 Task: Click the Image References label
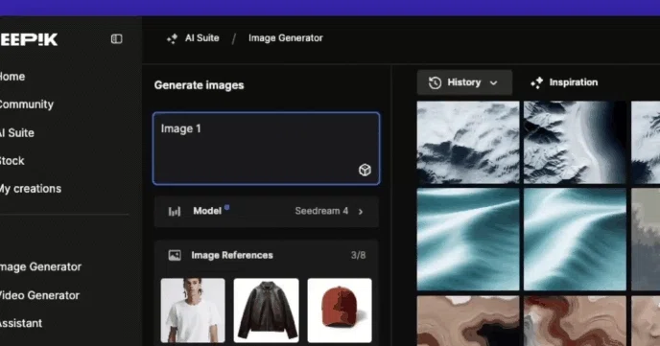[232, 255]
